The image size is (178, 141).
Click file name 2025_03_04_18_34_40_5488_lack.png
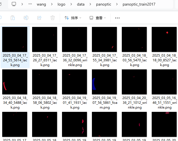pos(15,103)
